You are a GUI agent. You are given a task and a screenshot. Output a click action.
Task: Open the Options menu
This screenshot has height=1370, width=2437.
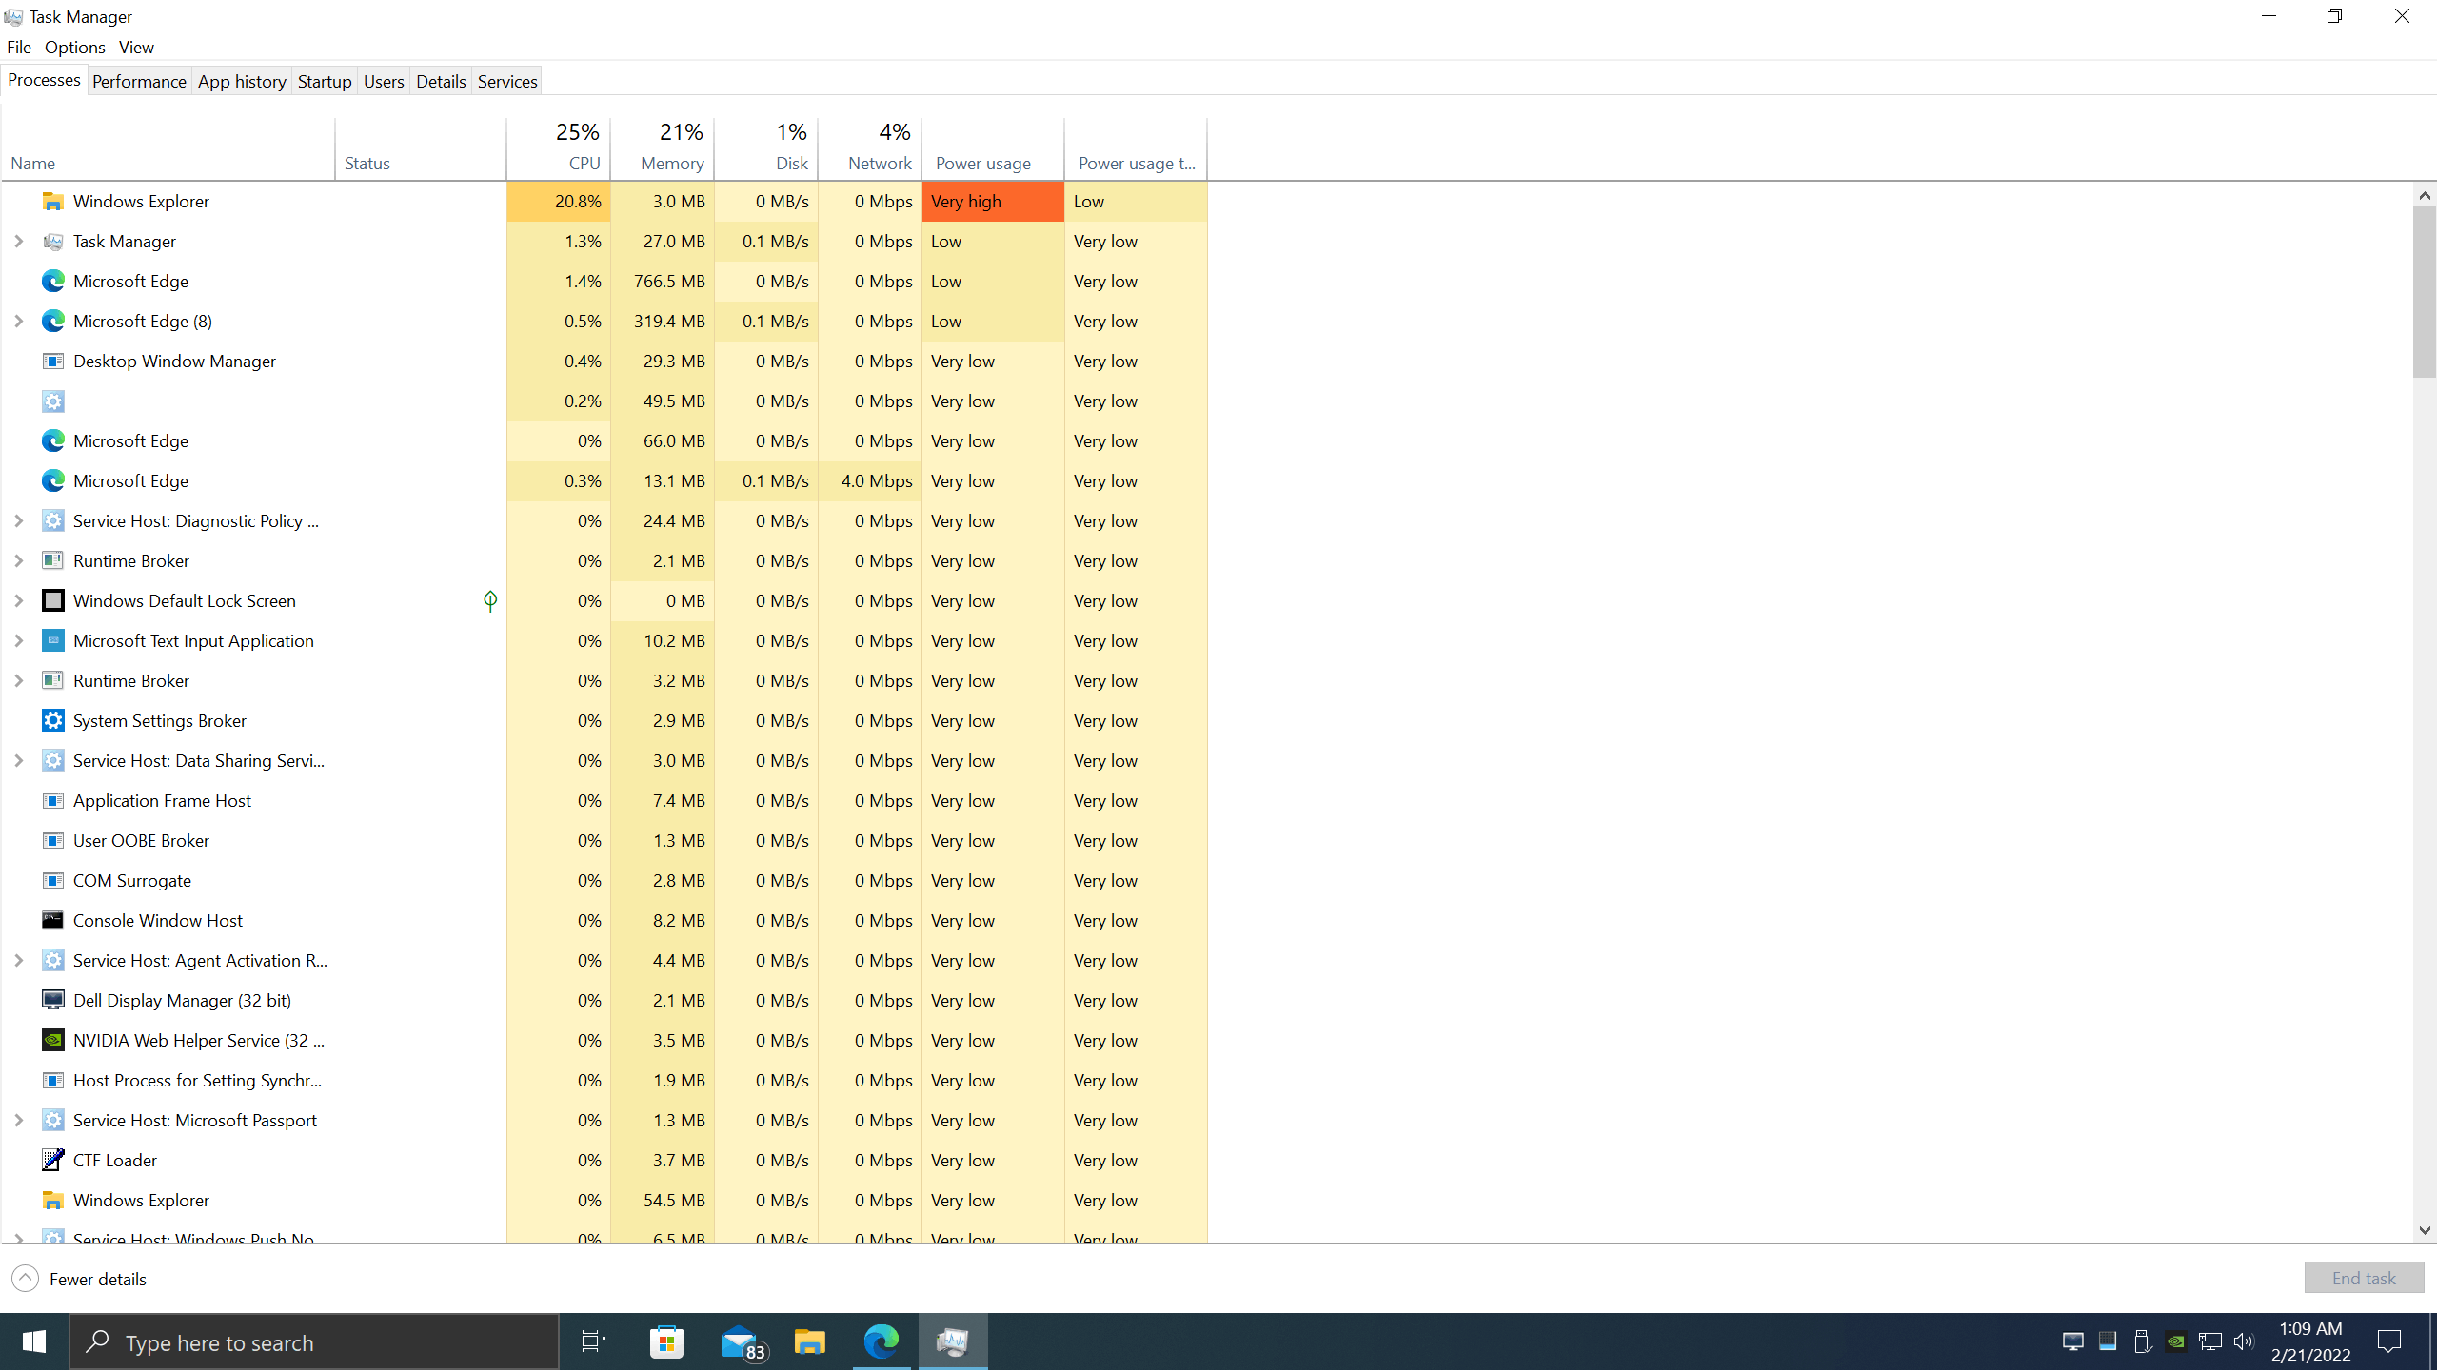74,47
